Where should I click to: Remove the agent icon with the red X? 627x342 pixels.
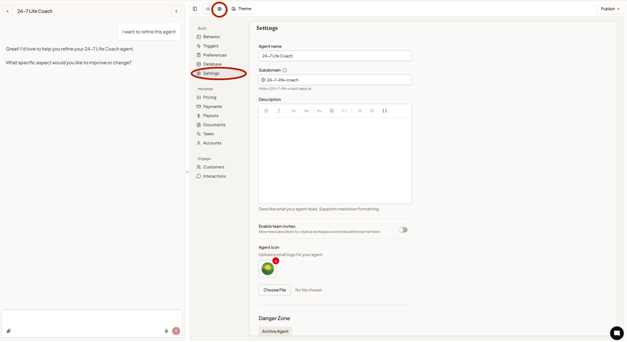[276, 261]
